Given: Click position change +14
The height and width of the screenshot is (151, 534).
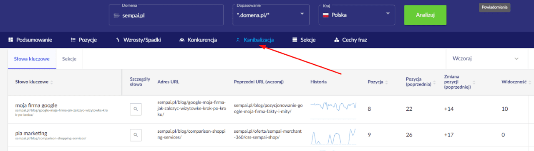Looking at the screenshot, I should tap(449, 109).
